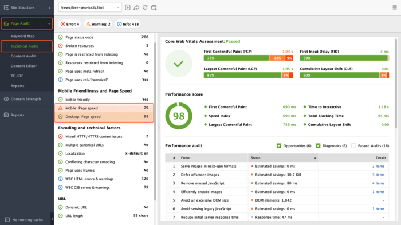Click the share arrow icon in toolbar
401x225 pixels.
tap(136, 7)
